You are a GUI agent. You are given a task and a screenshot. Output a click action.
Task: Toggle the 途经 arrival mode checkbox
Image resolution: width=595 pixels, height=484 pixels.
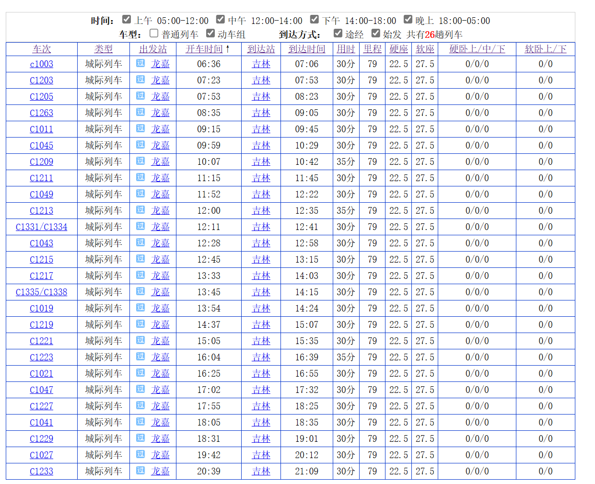tap(338, 34)
